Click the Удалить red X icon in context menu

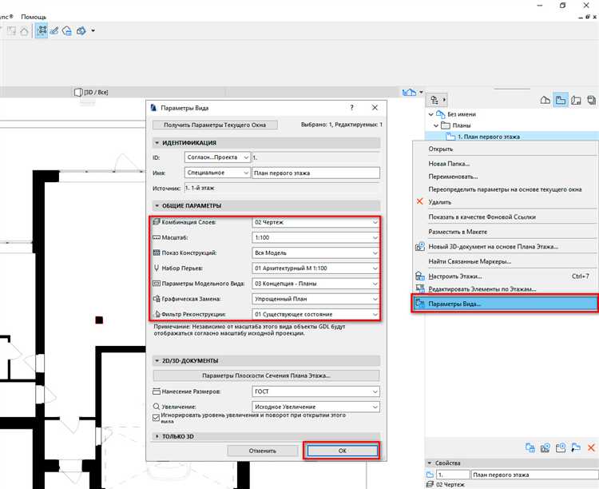[420, 201]
